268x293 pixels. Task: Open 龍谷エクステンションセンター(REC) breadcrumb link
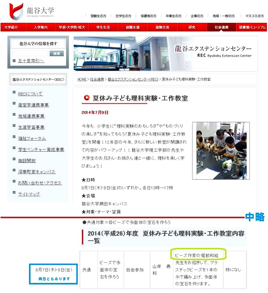click(x=133, y=79)
